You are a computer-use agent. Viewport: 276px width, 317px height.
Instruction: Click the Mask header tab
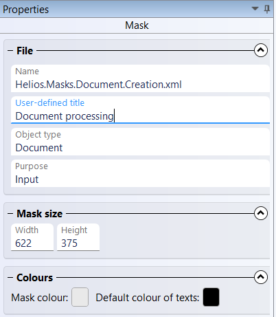click(x=137, y=25)
